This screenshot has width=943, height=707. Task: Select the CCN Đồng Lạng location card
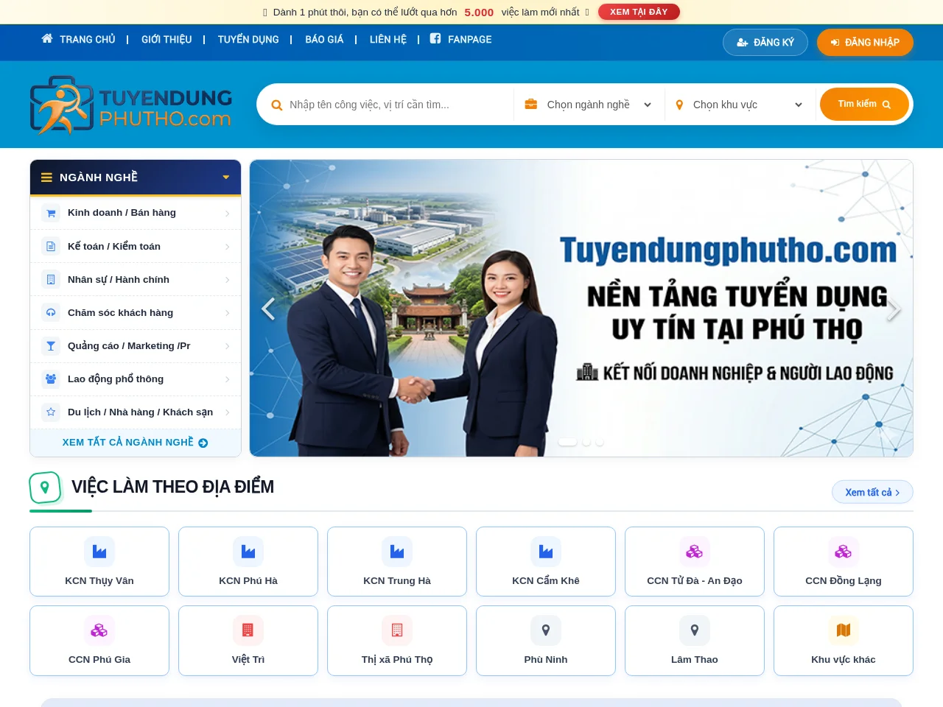[844, 562]
